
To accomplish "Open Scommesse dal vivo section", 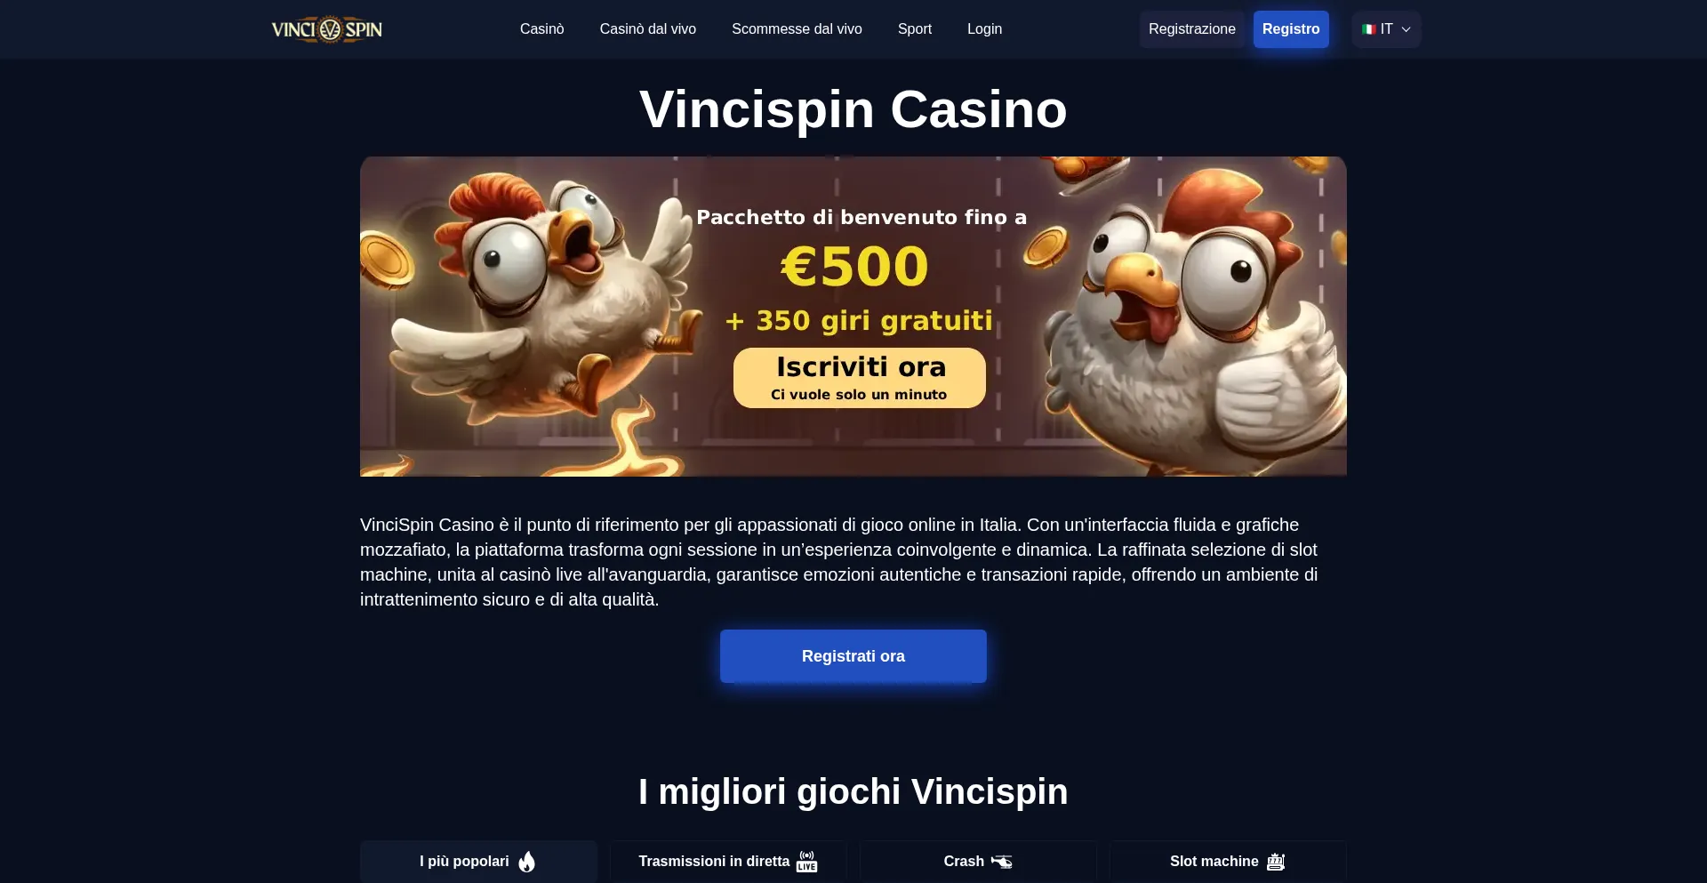I will click(797, 29).
